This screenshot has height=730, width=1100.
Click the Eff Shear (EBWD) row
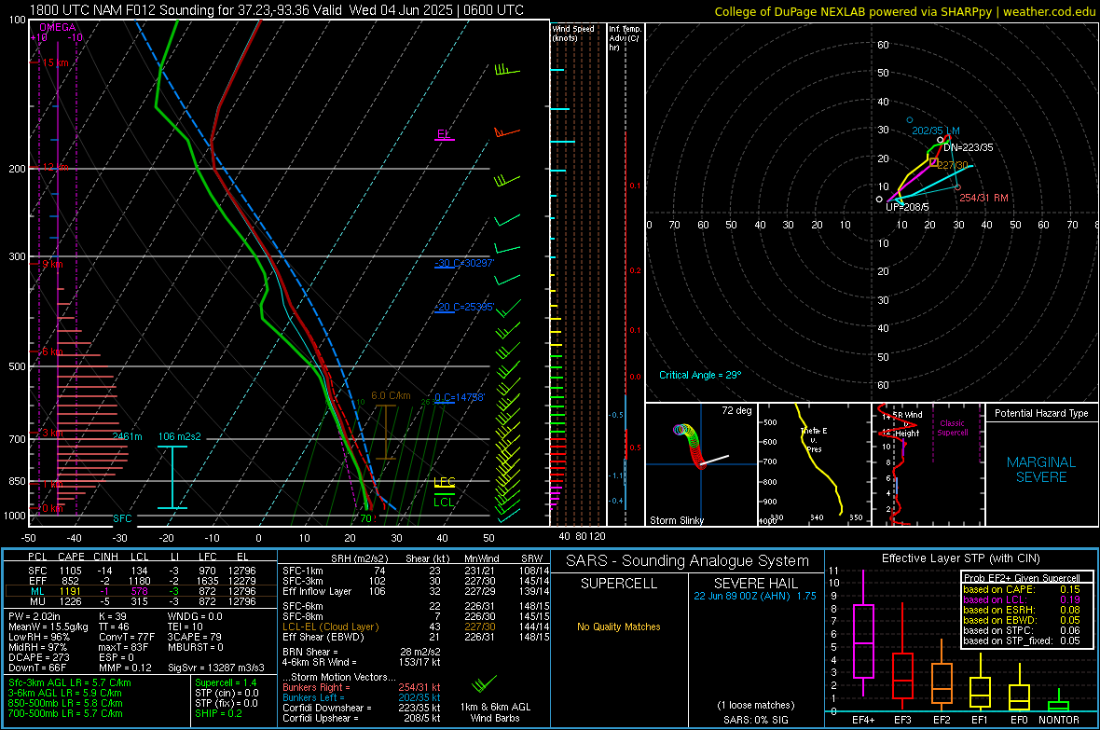(x=416, y=637)
